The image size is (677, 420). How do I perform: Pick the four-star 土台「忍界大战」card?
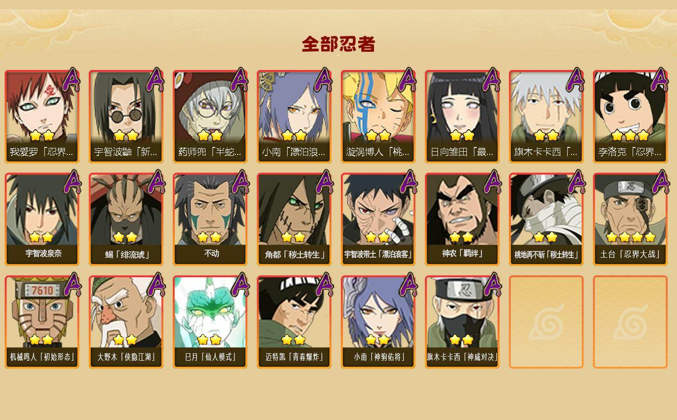630,219
